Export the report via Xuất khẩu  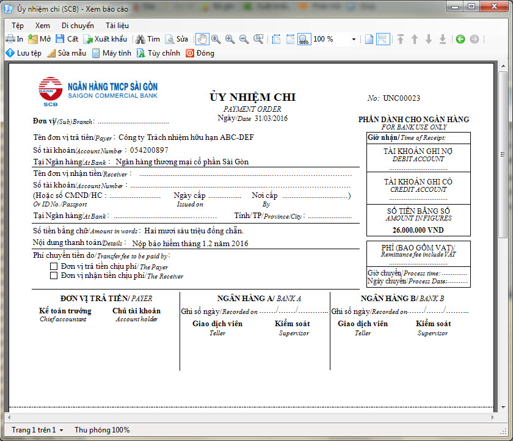105,39
